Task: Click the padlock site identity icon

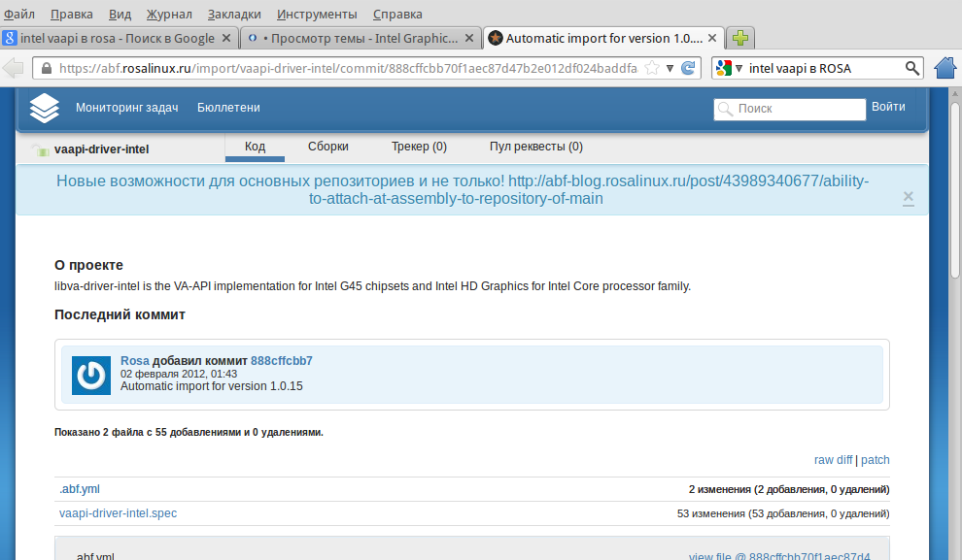Action: (46, 68)
